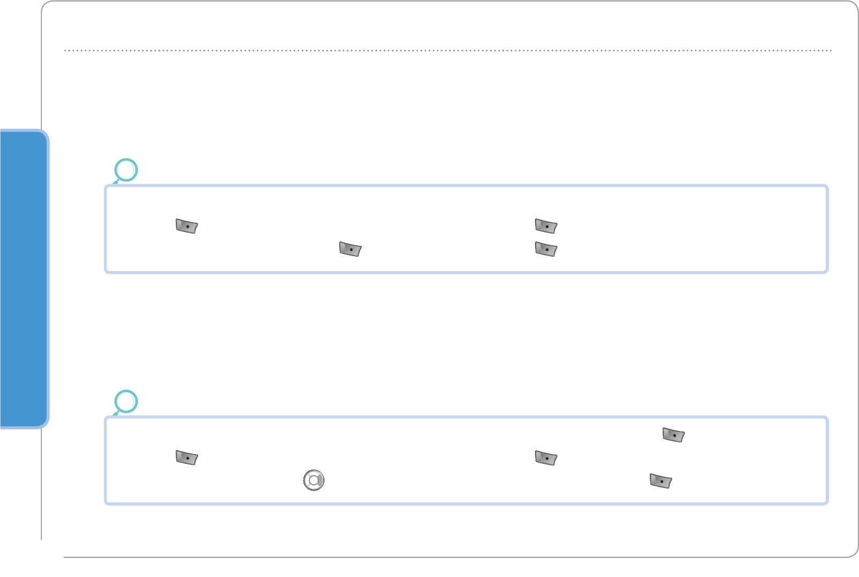The image size is (859, 577).
Task: Click the teal circle above the upper box
Action: [127, 170]
